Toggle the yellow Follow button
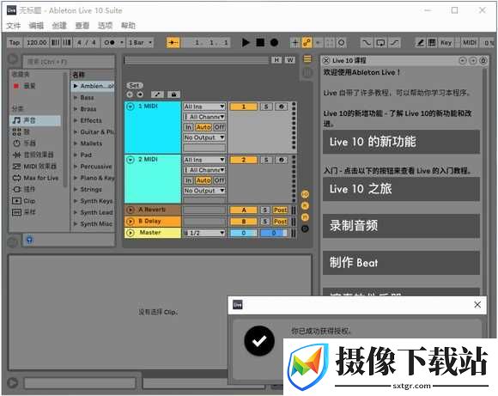Image resolution: width=498 pixels, height=396 pixels. [x=173, y=42]
